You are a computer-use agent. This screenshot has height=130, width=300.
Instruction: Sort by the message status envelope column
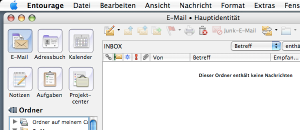pos(118,57)
